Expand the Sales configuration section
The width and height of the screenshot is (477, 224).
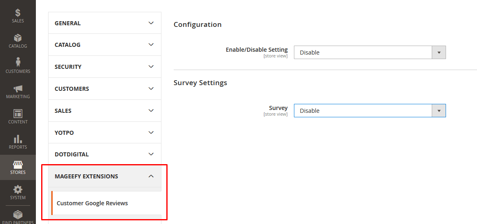(105, 111)
